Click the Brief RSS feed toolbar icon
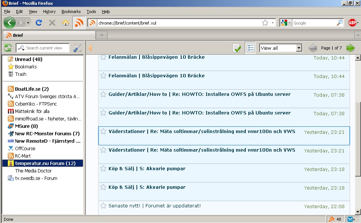361x223 pixels. [79, 23]
